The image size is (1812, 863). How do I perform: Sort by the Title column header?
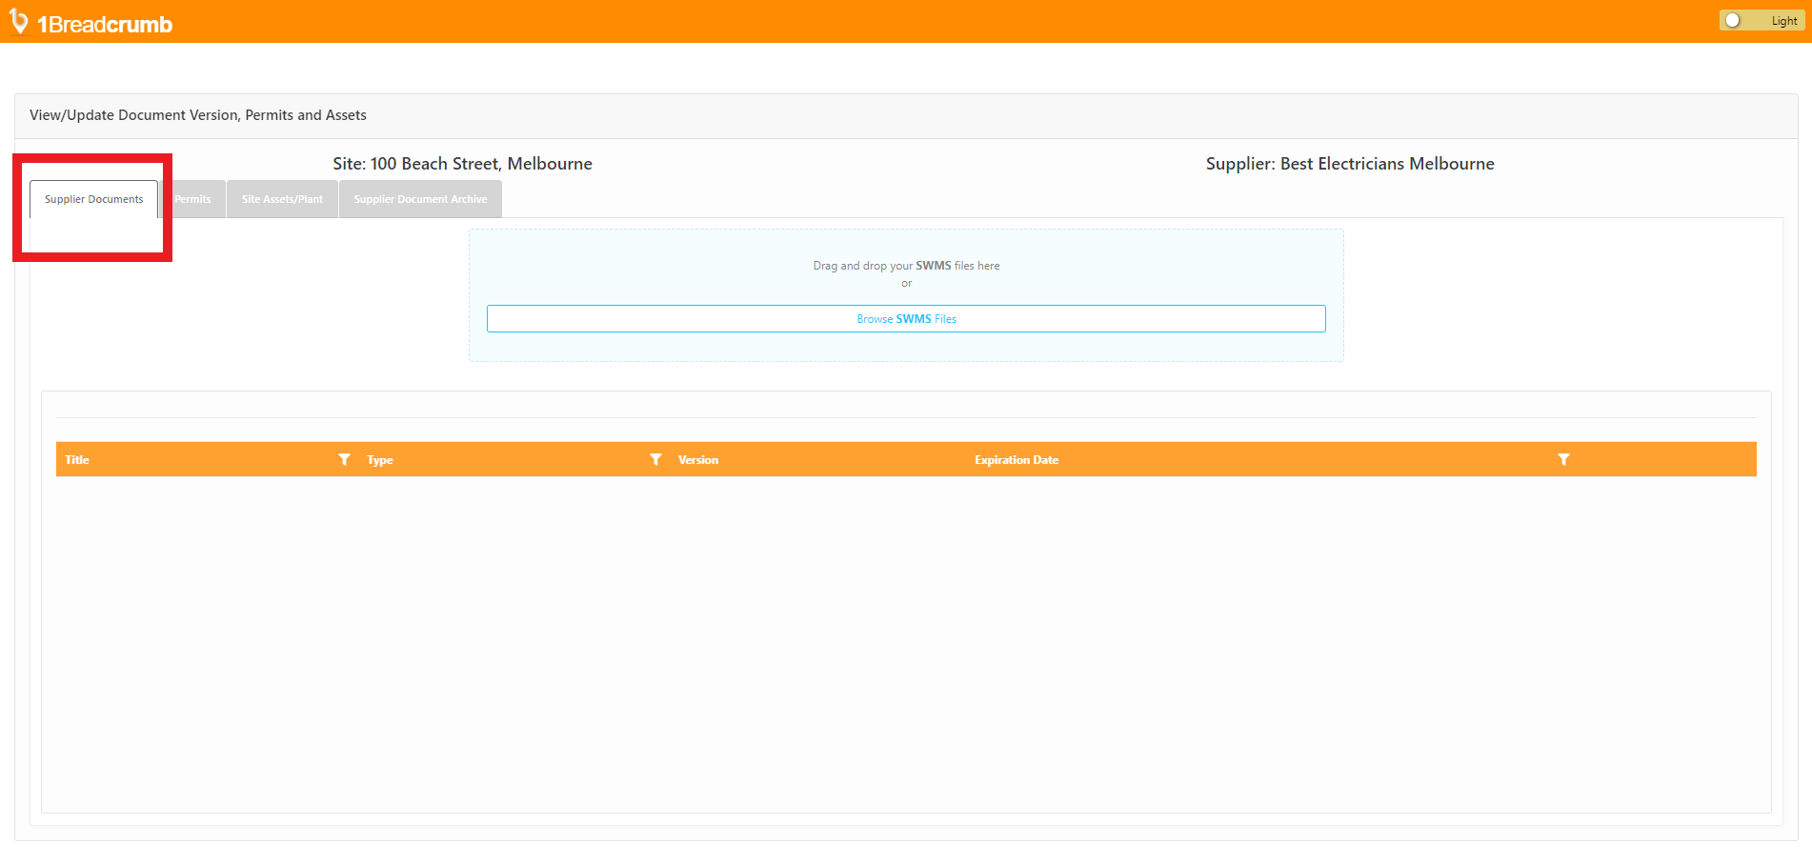(x=76, y=459)
